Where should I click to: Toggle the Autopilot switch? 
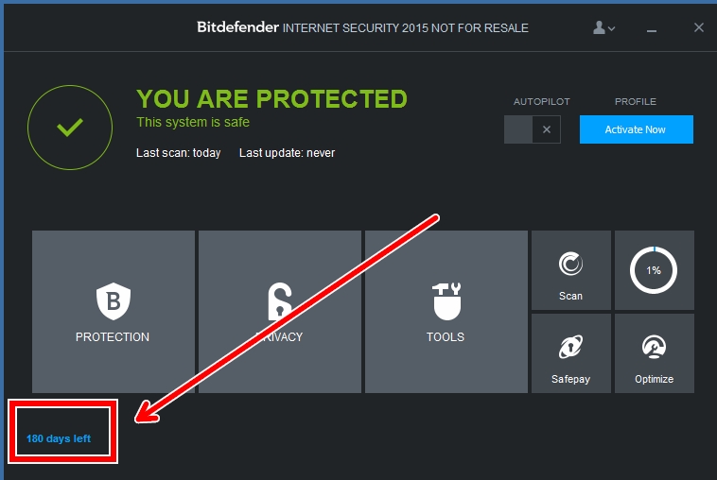tap(533, 129)
